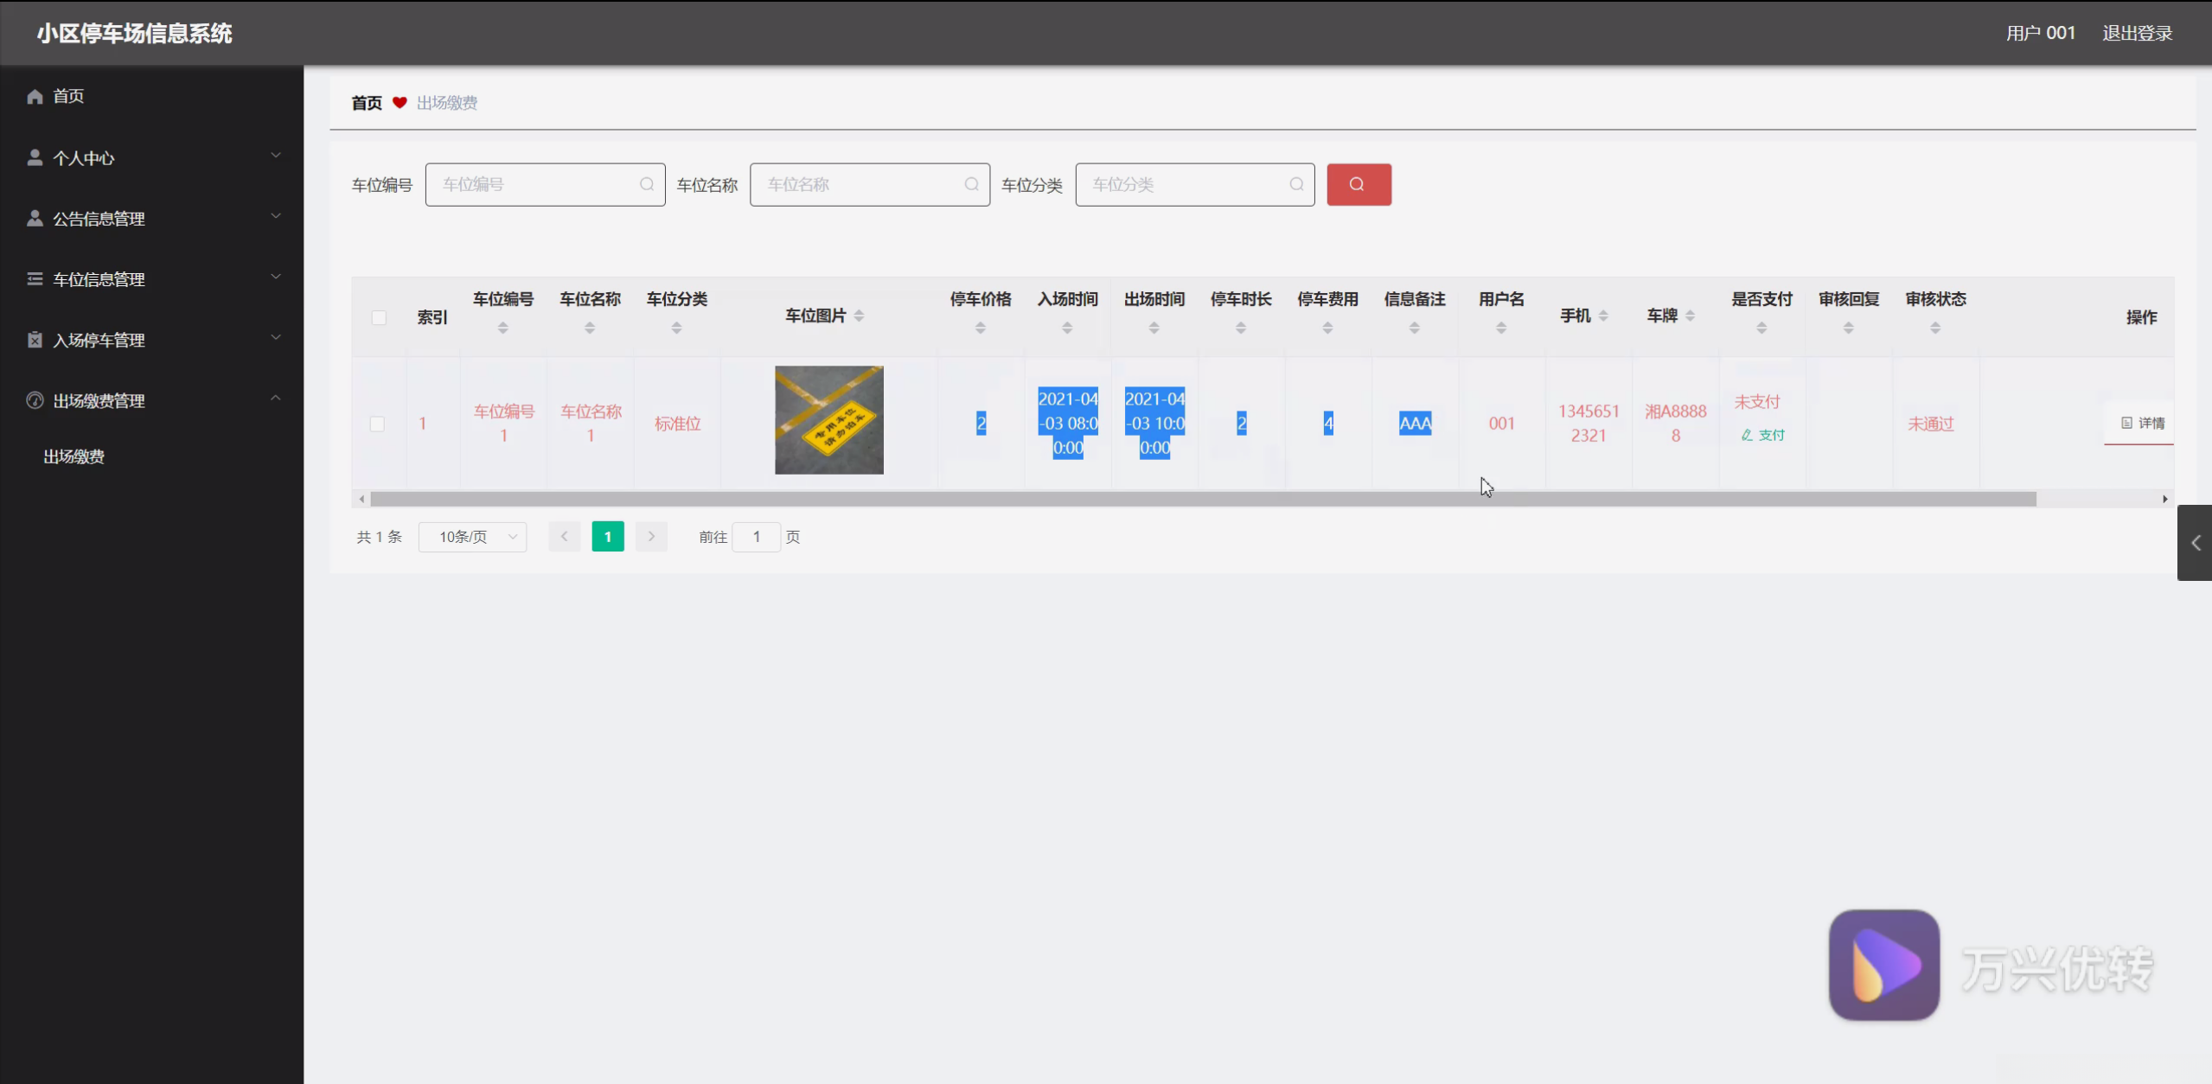2212x1084 pixels.
Task: Toggle the select-all header checkbox
Action: [379, 317]
